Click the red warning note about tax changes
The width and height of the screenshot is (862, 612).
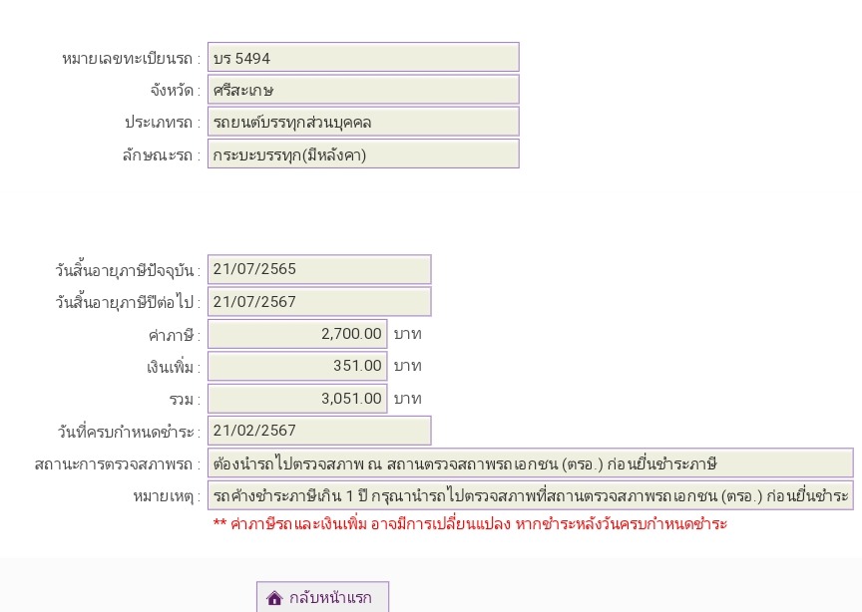tap(470, 524)
